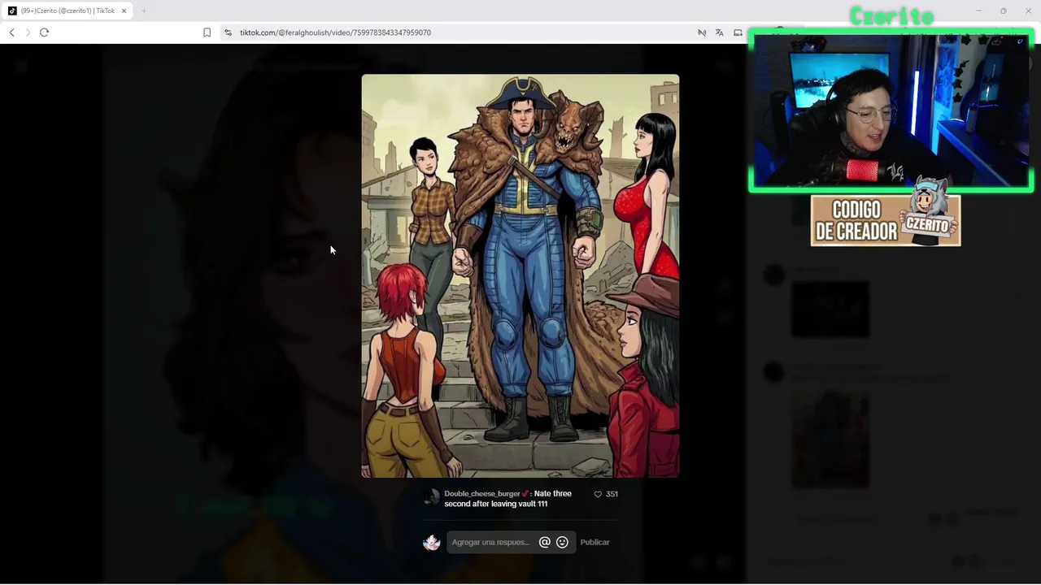Open the emoji picker in the reply box
Image resolution: width=1041 pixels, height=585 pixels.
click(x=562, y=542)
